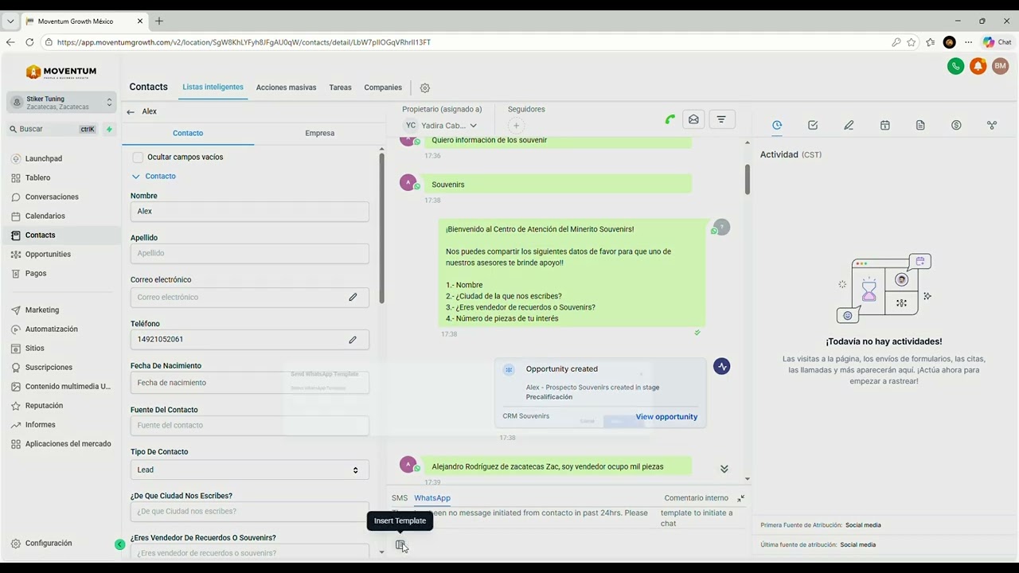Open a new browser tab
Screen dimensions: 1019x573
tap(158, 21)
